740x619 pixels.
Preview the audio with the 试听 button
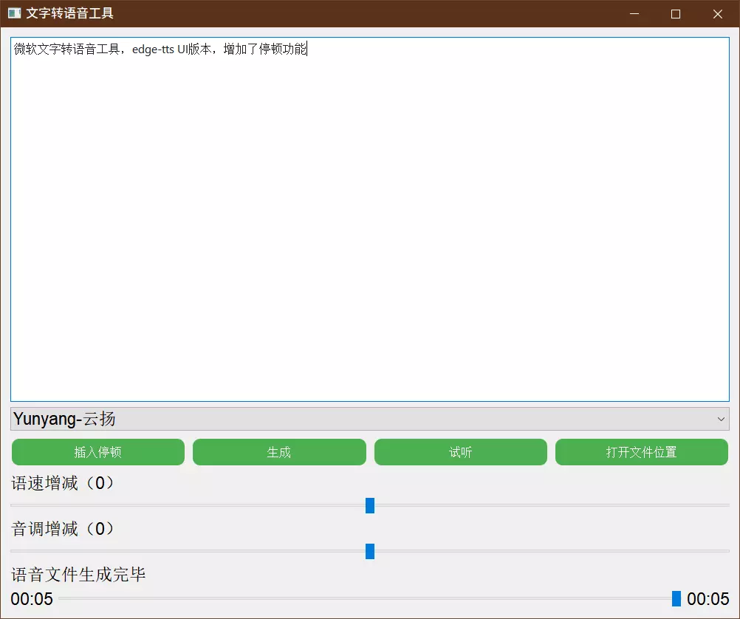click(x=461, y=452)
